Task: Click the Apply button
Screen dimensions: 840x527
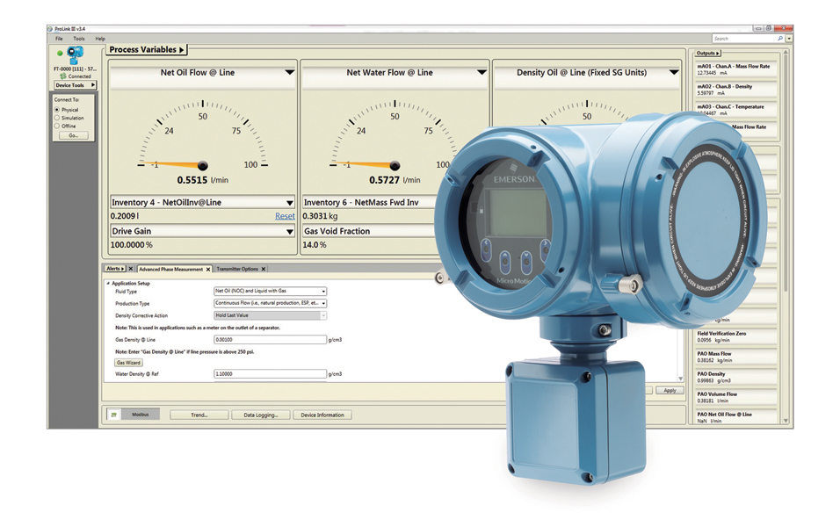Action: [x=670, y=391]
